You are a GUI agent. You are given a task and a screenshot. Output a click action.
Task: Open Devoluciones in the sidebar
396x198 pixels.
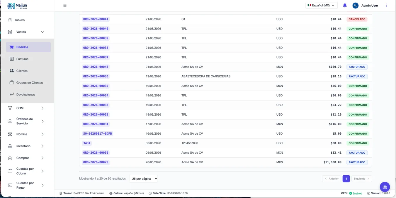click(x=28, y=95)
